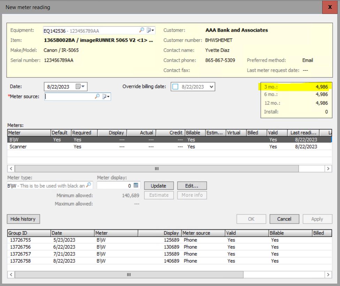Click the Date column header in history grid

(x=73, y=233)
